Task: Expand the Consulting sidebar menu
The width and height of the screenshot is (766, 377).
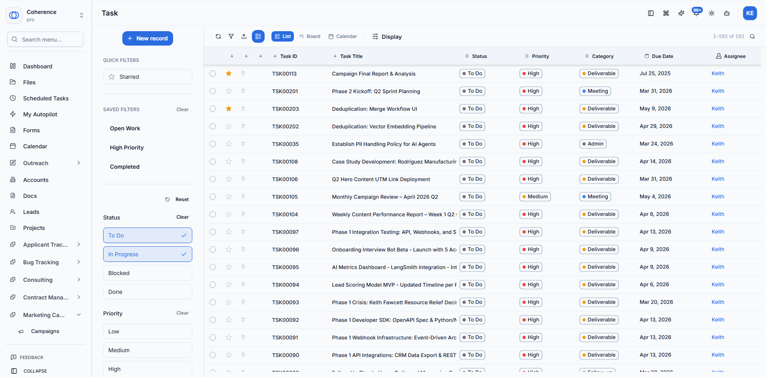Action: 79,279
